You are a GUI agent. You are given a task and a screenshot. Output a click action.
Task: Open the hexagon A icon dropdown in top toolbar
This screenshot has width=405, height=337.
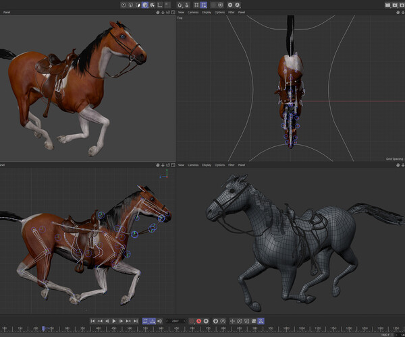238,5
